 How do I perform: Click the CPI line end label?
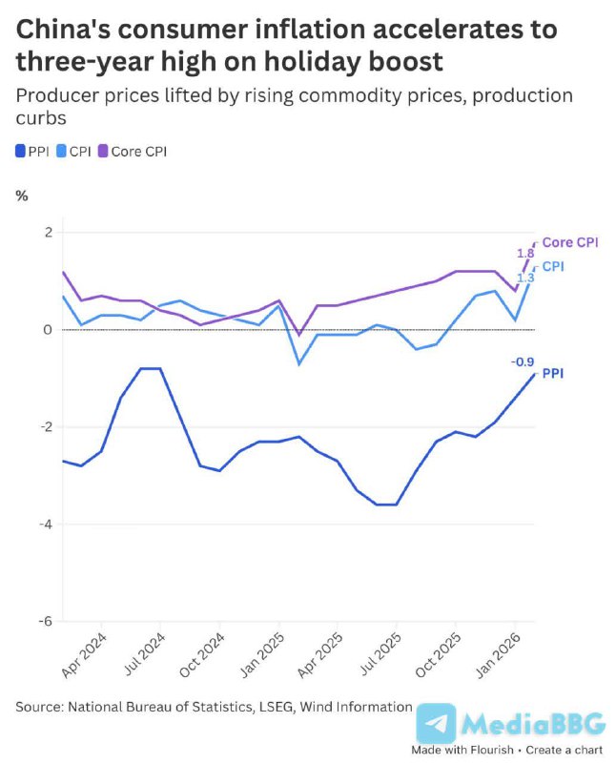click(x=553, y=266)
